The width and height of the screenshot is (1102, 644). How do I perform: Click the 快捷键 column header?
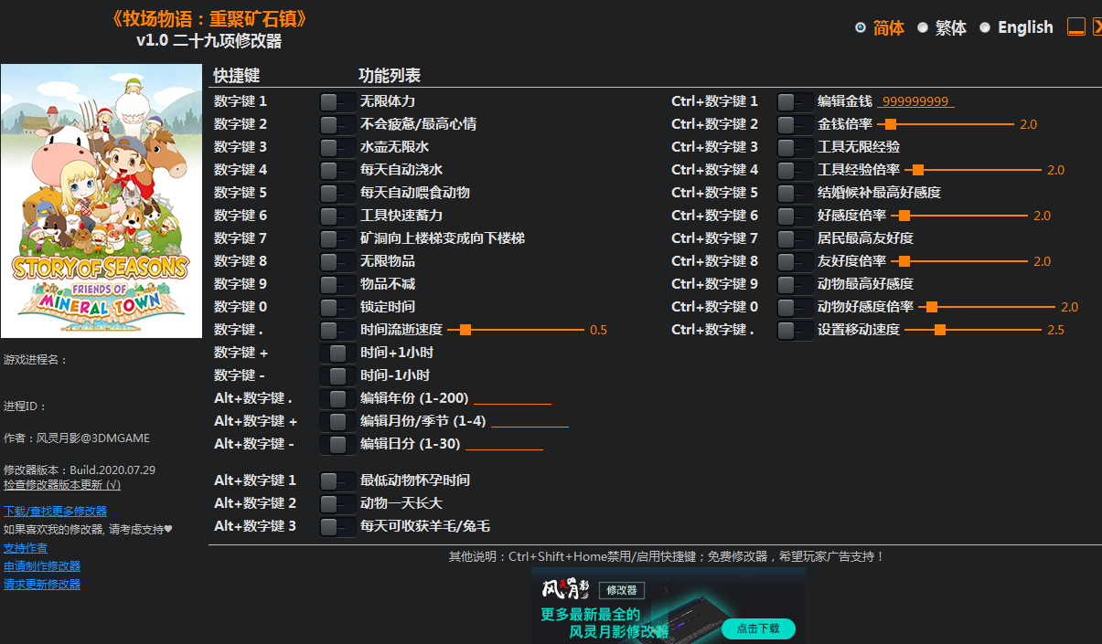tap(237, 76)
